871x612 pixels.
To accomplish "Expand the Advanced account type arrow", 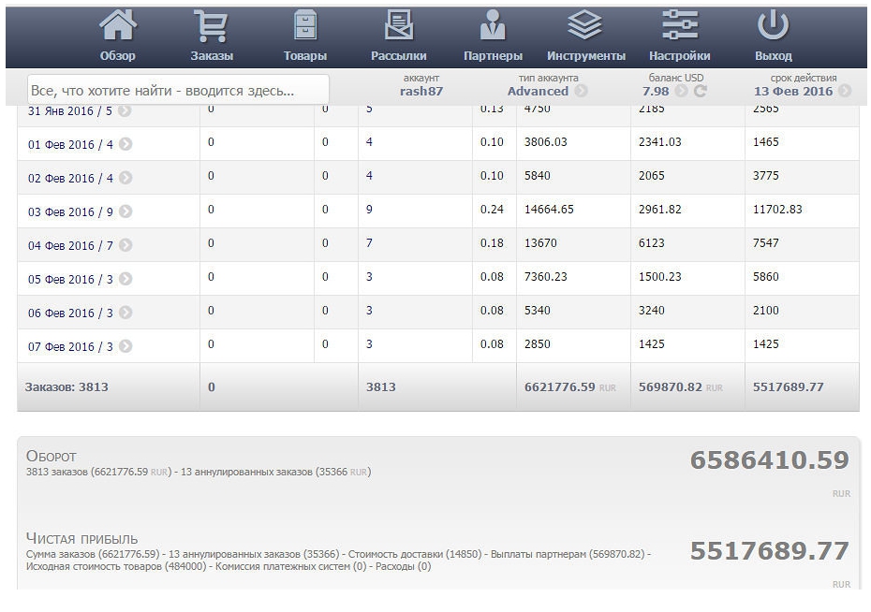I will click(x=582, y=92).
